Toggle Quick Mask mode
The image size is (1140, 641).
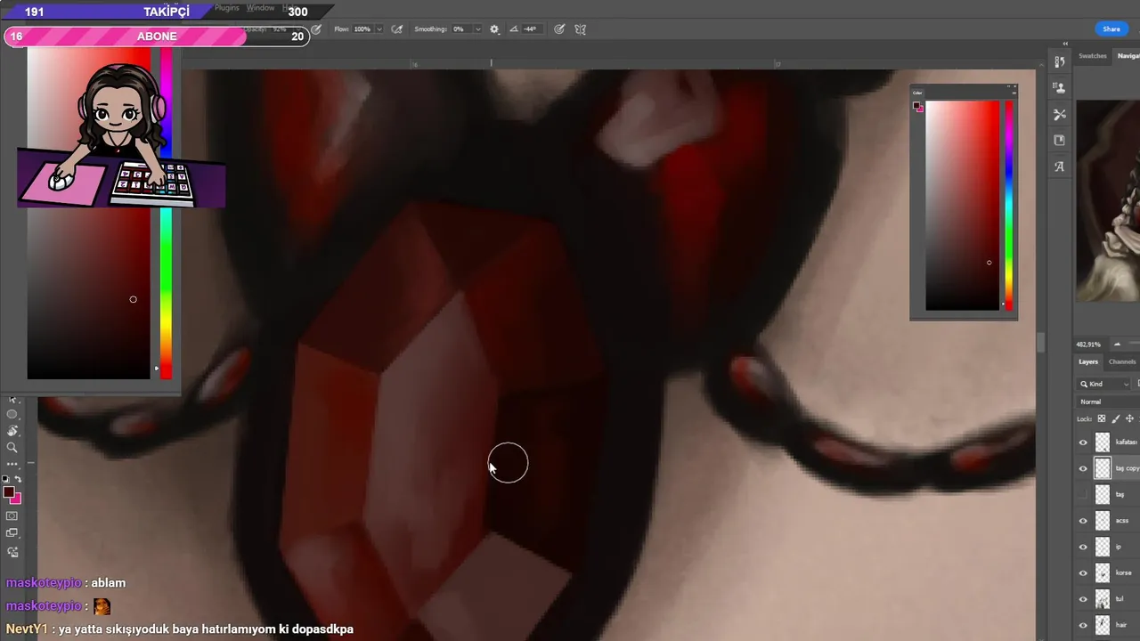click(12, 515)
